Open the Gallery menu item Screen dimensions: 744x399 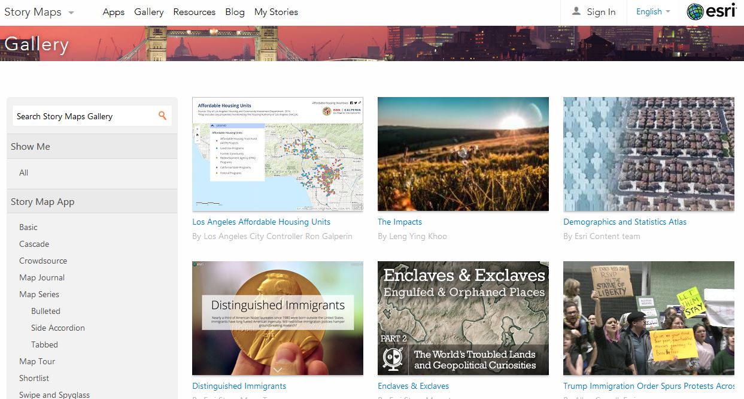[x=149, y=12]
